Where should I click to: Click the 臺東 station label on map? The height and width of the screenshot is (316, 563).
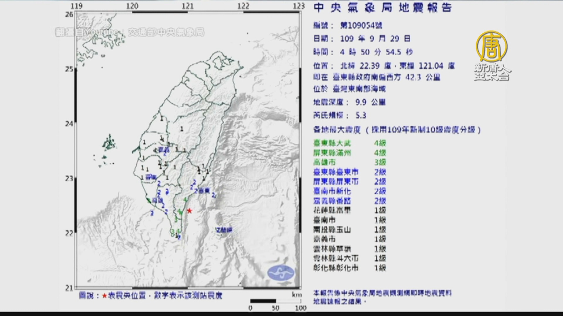point(203,191)
